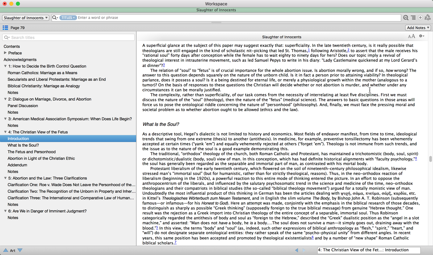
Task: Click the up triangle next to Art
Action: coord(6,250)
